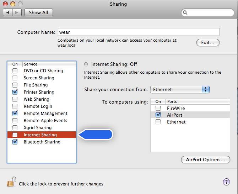Go forward using the right arrow button
Image resolution: width=238 pixels, height=194 pixels.
tap(17, 12)
